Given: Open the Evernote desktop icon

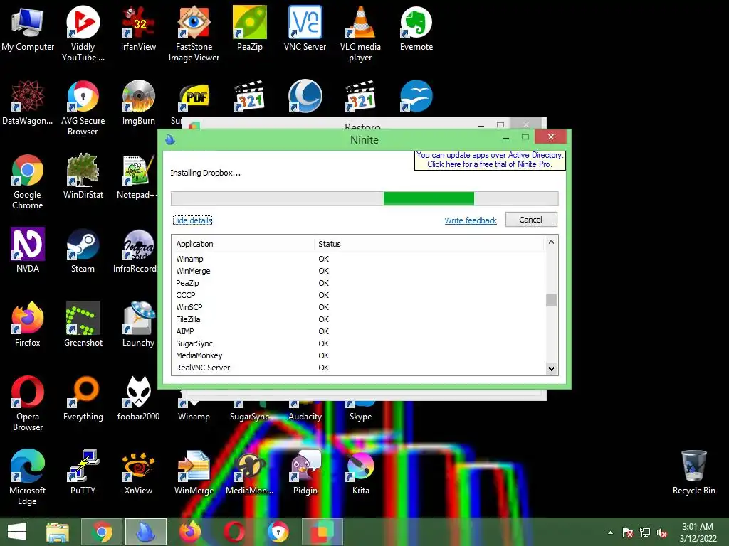Looking at the screenshot, I should click(416, 28).
